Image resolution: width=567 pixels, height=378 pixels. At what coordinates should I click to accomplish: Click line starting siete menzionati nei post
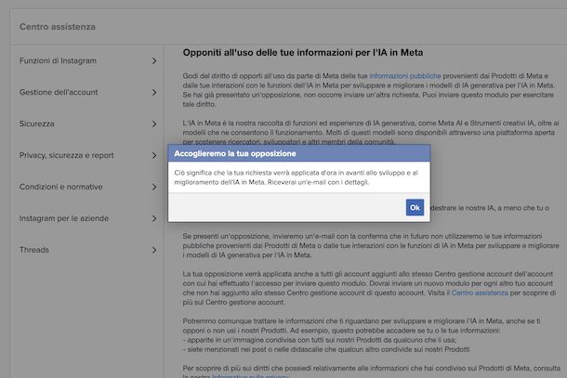(x=326, y=349)
